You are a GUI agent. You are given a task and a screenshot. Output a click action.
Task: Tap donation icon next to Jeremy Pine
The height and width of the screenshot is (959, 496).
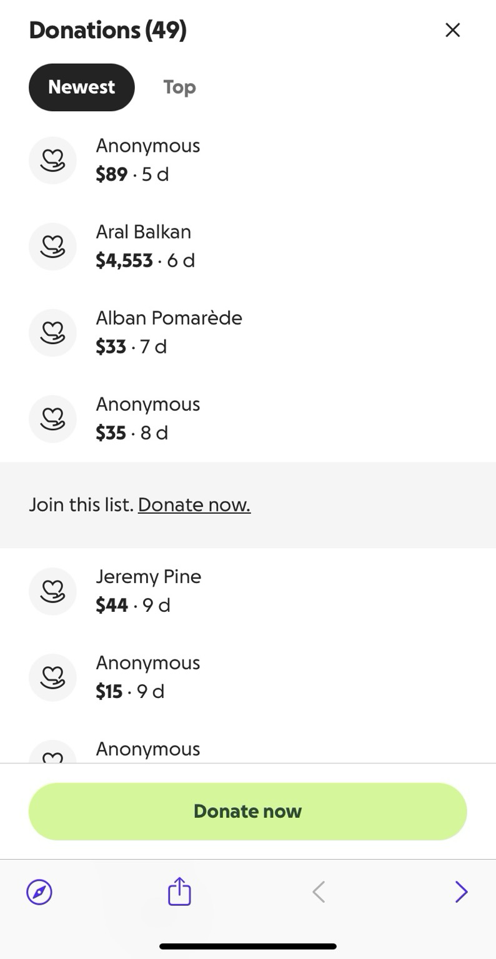[x=52, y=591]
